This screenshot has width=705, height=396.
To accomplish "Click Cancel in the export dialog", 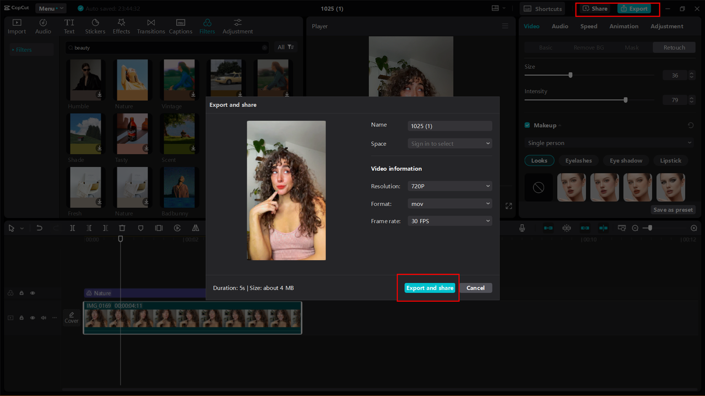I will point(475,288).
